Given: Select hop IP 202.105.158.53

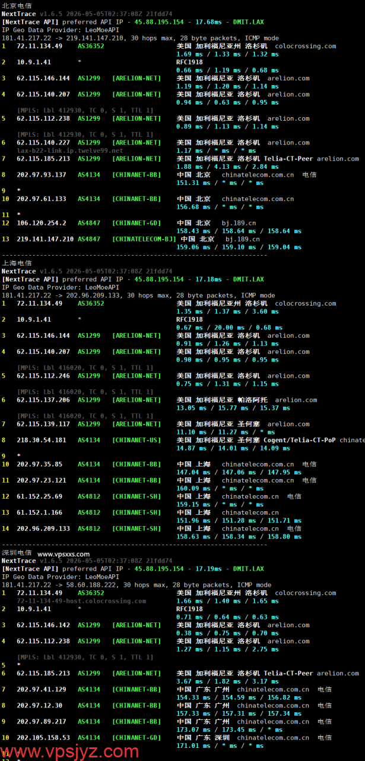Looking at the screenshot, I should (43, 737).
